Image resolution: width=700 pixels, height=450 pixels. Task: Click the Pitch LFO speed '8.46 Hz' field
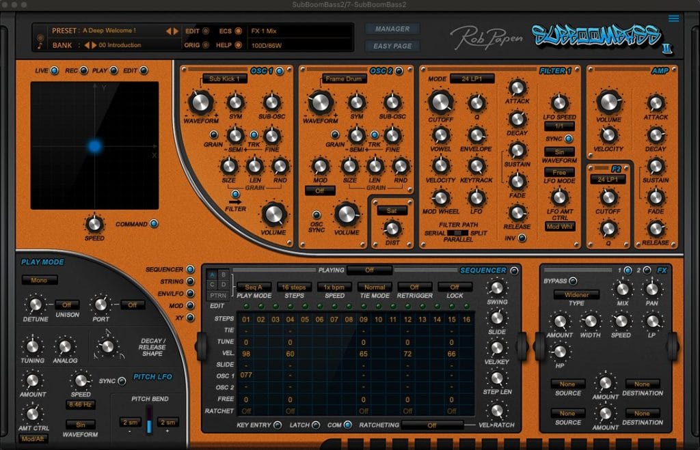pyautogui.click(x=81, y=404)
